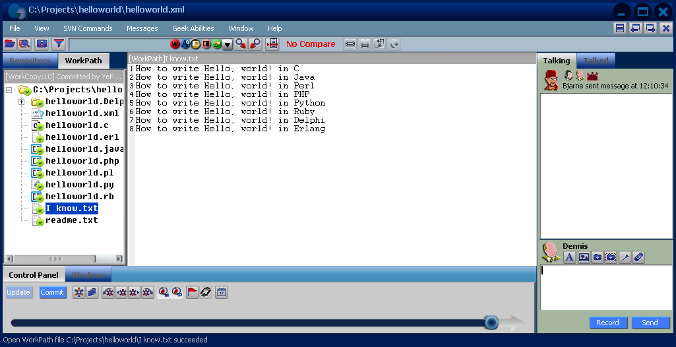This screenshot has height=347, width=676.
Task: Select readme.txt in the file tree
Action: (x=72, y=220)
